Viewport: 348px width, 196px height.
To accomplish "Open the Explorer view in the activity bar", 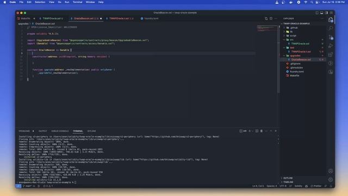I will (x=331, y=20).
